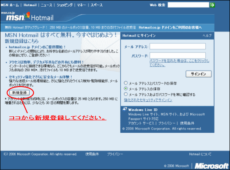Image resolution: width=230 pixels, height=170 pixels.
Task: Click the サインイン button
Action: (x=199, y=74)
